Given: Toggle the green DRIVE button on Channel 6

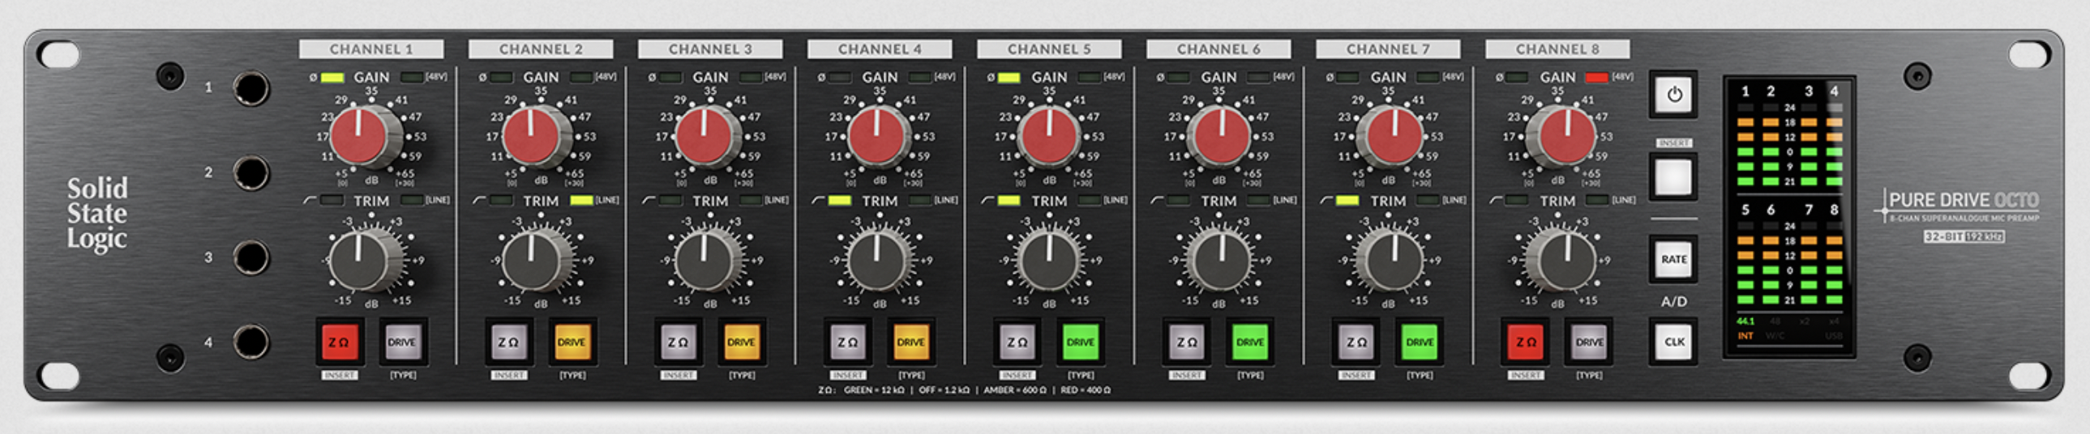Looking at the screenshot, I should 1249,342.
